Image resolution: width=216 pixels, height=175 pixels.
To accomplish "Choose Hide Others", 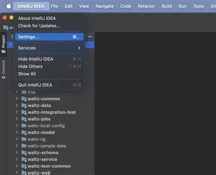I will 49,67.
